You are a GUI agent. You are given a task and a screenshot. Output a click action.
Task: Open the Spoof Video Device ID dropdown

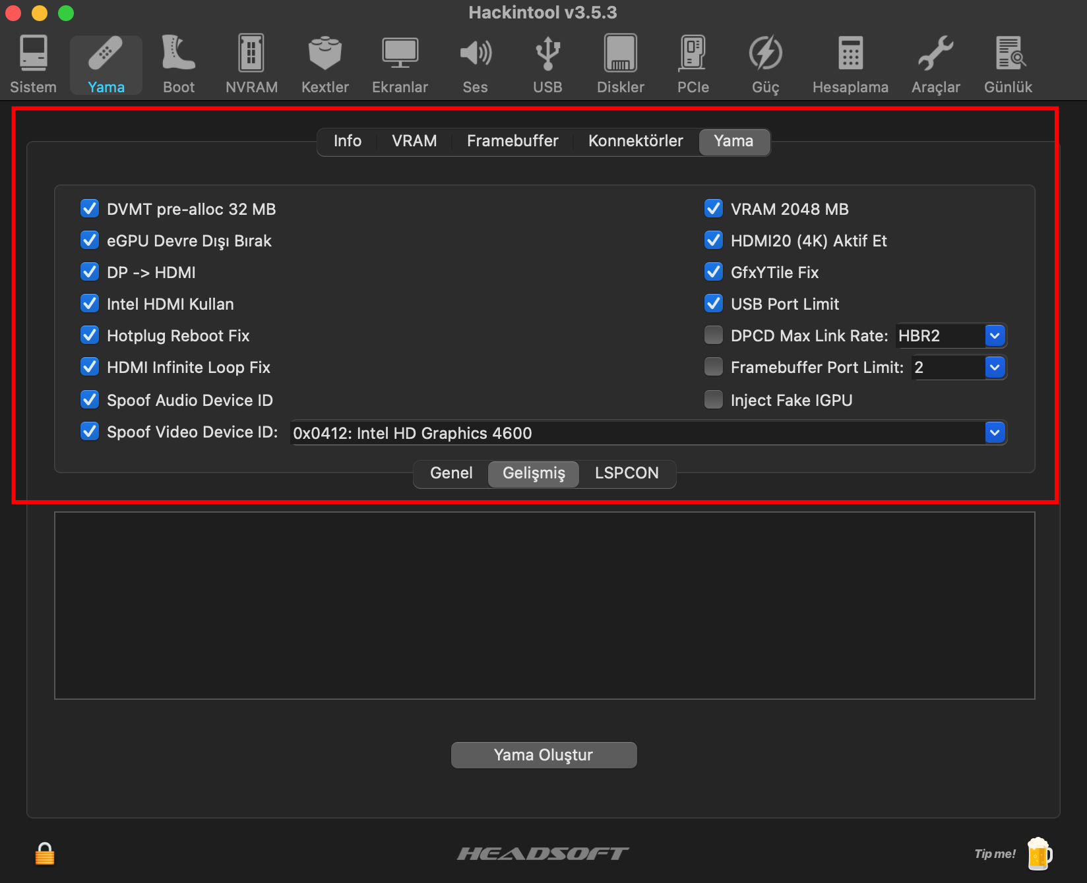pos(995,433)
